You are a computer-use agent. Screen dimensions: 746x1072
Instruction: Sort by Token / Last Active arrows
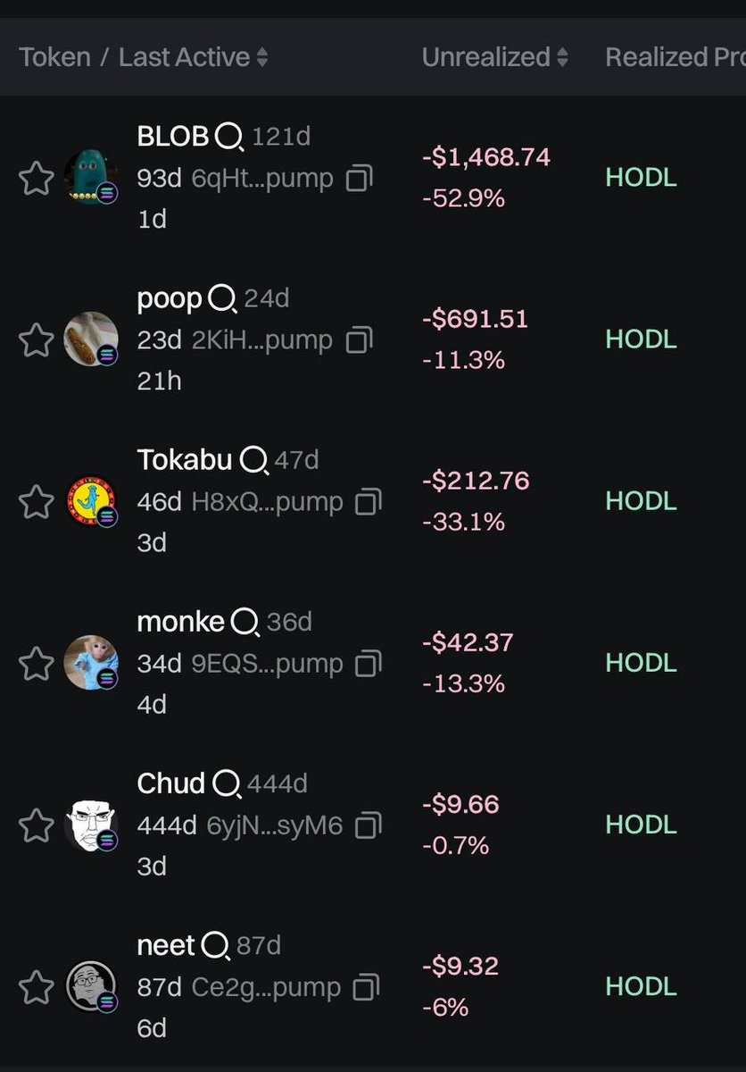[261, 58]
